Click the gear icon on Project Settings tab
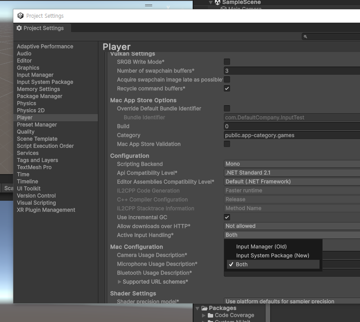This screenshot has width=360, height=322. coord(19,28)
